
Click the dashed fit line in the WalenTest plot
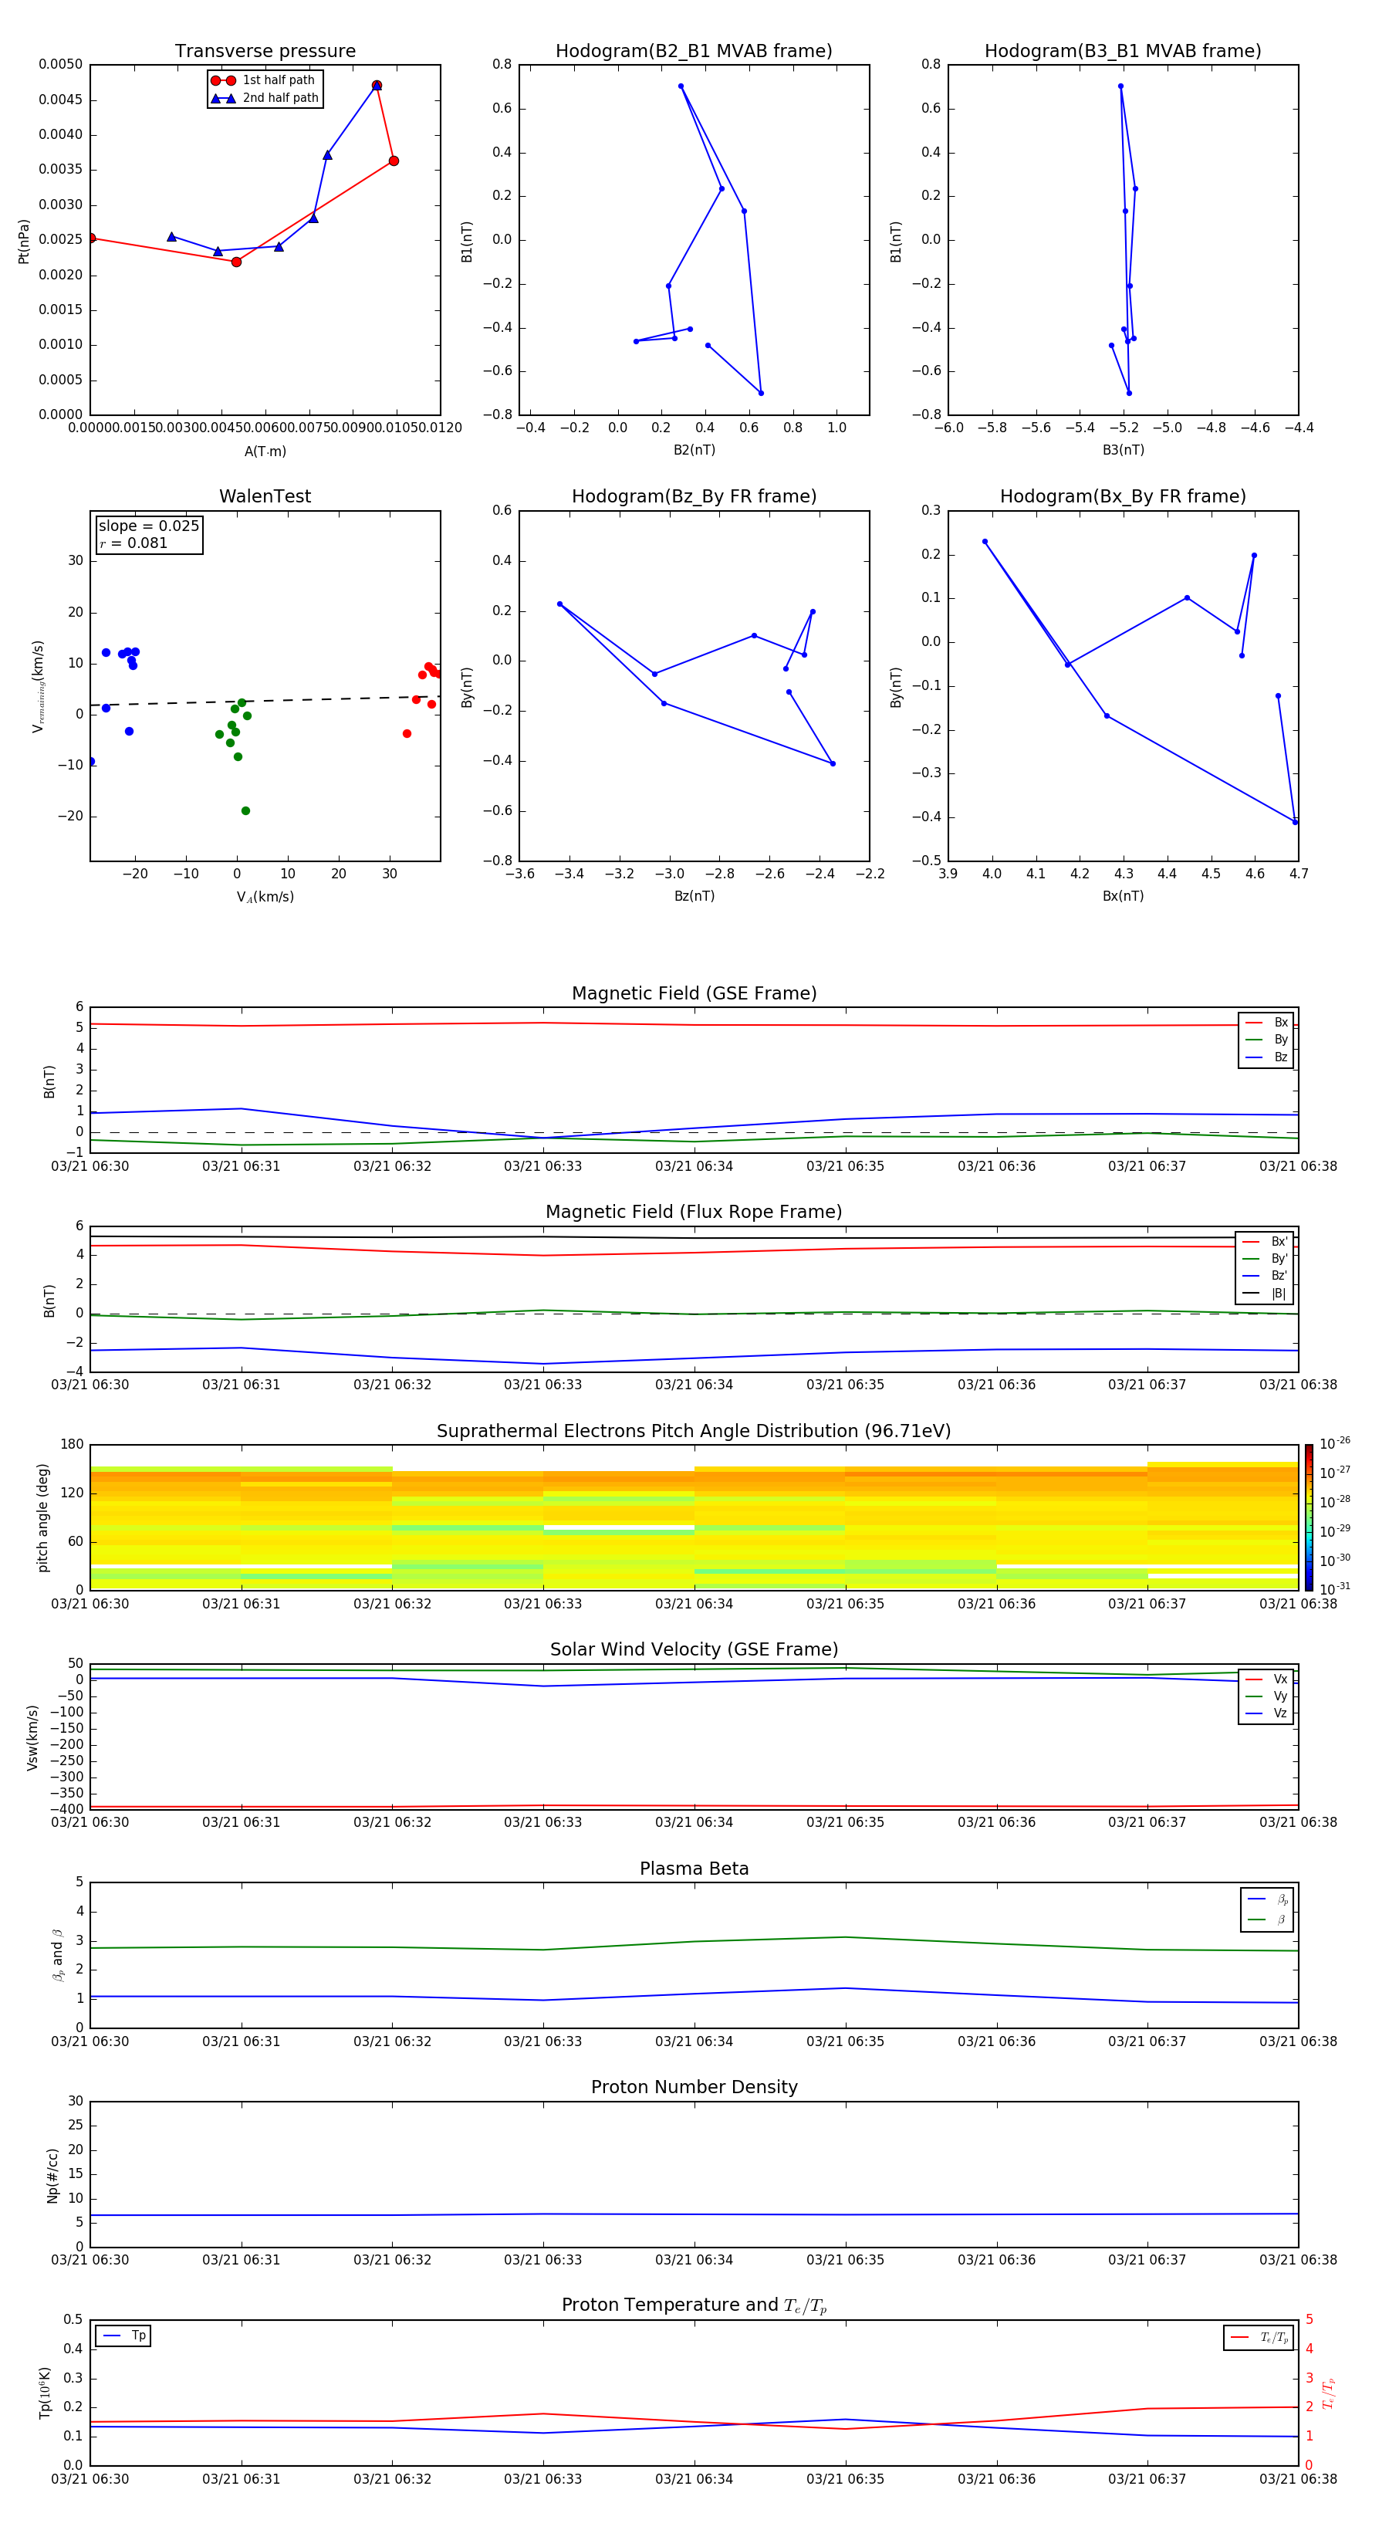pyautogui.click(x=263, y=701)
